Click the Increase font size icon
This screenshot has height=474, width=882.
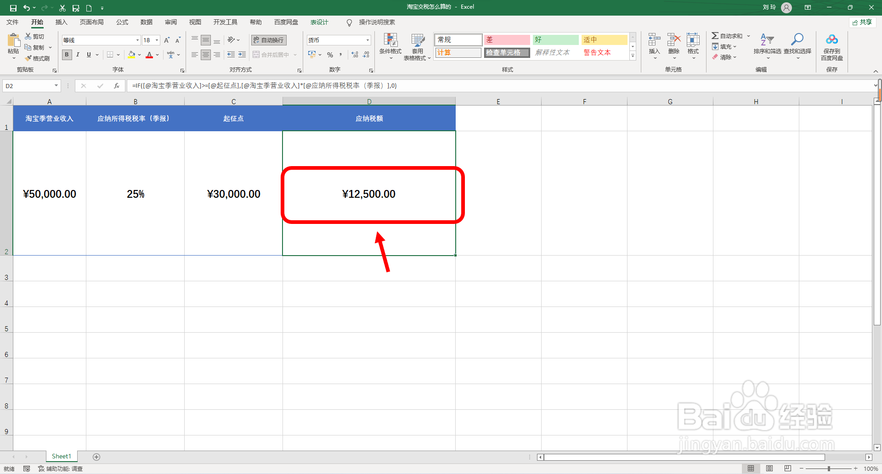(x=167, y=40)
